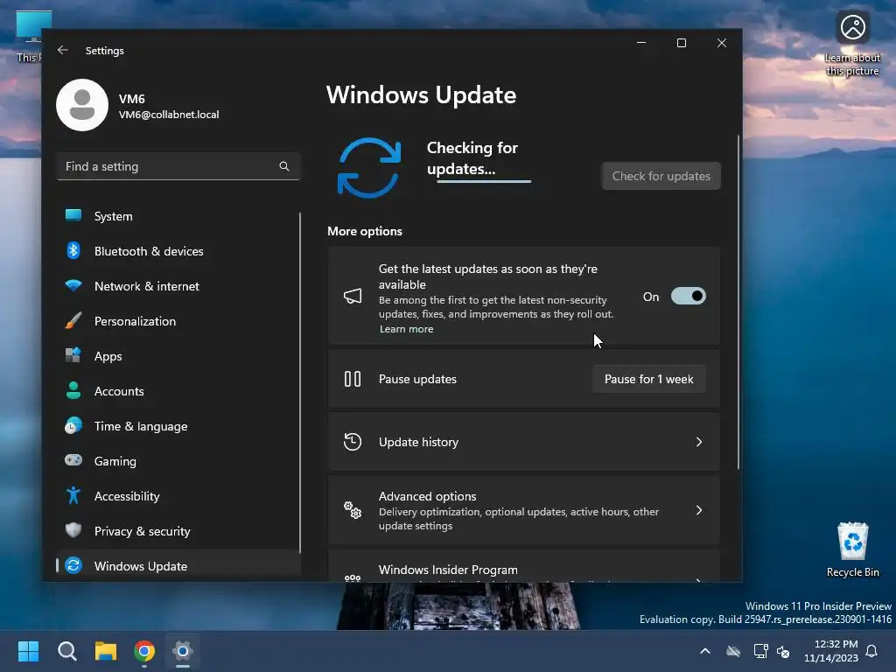Expand Advanced options chevron
This screenshot has height=672, width=896.
click(698, 510)
